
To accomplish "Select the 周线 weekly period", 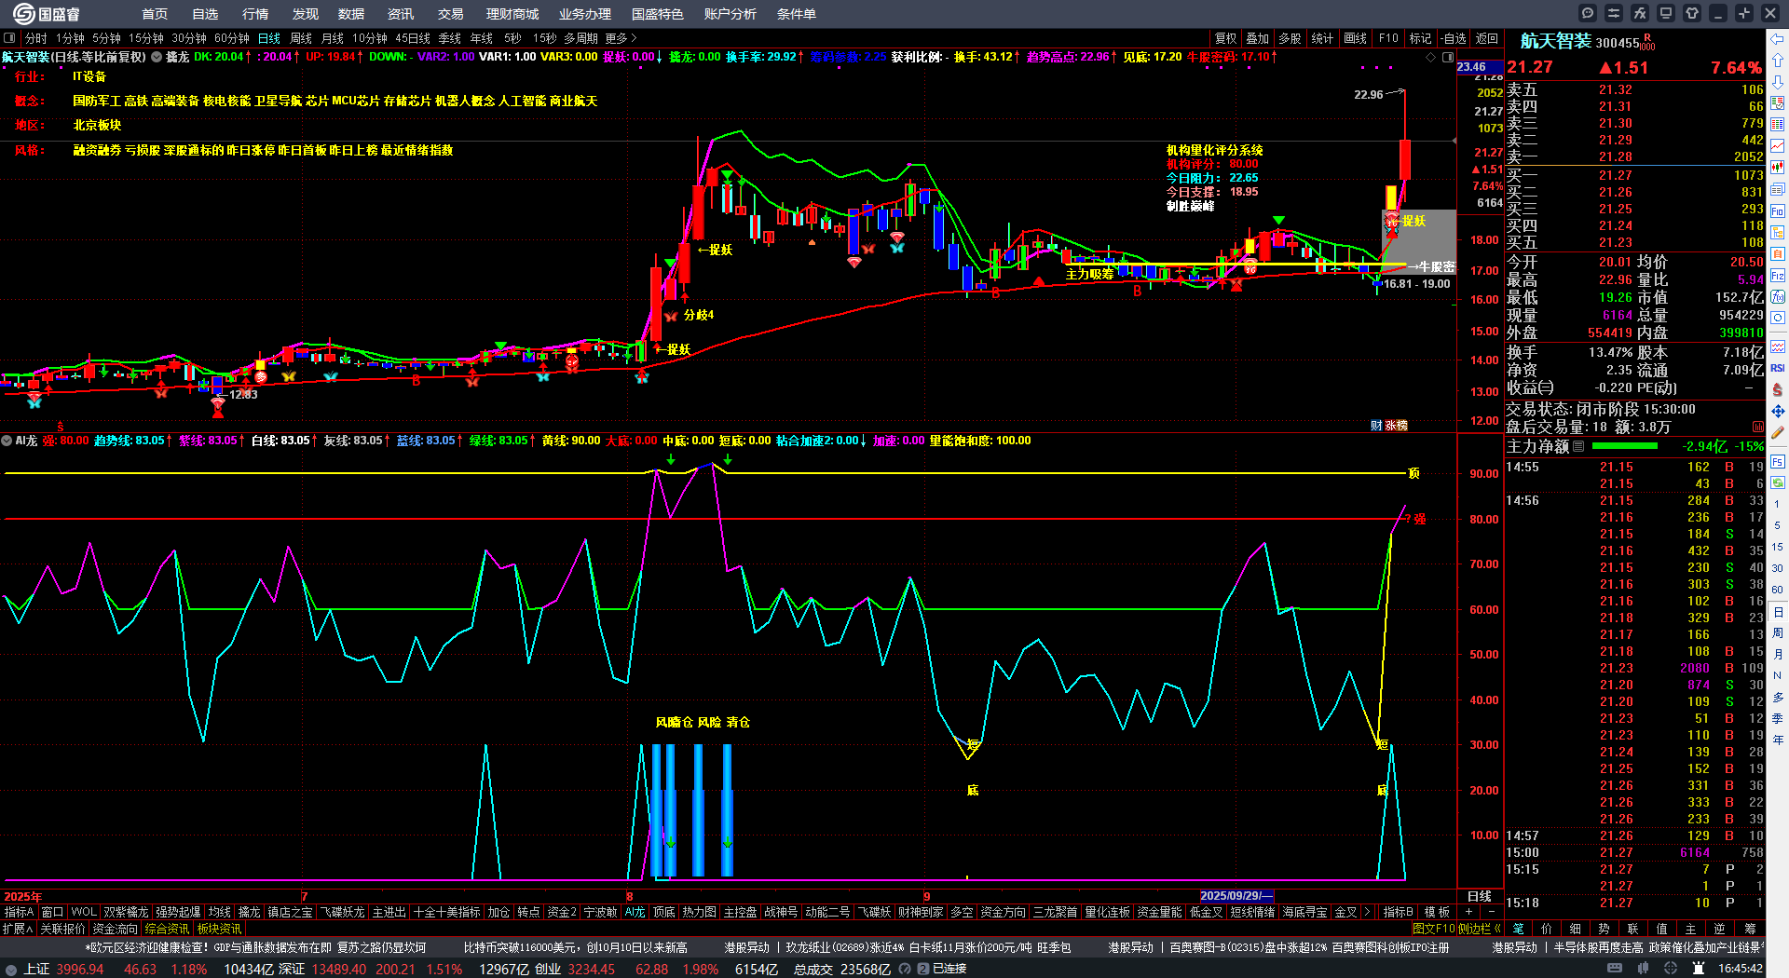I will (301, 38).
